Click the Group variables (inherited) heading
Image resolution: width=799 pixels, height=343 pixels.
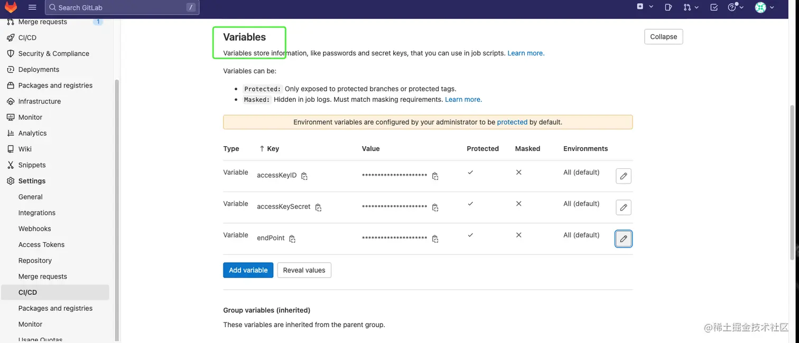coord(267,310)
